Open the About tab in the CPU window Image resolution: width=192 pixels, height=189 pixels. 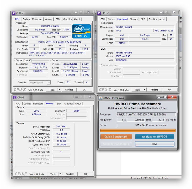coord(77,19)
